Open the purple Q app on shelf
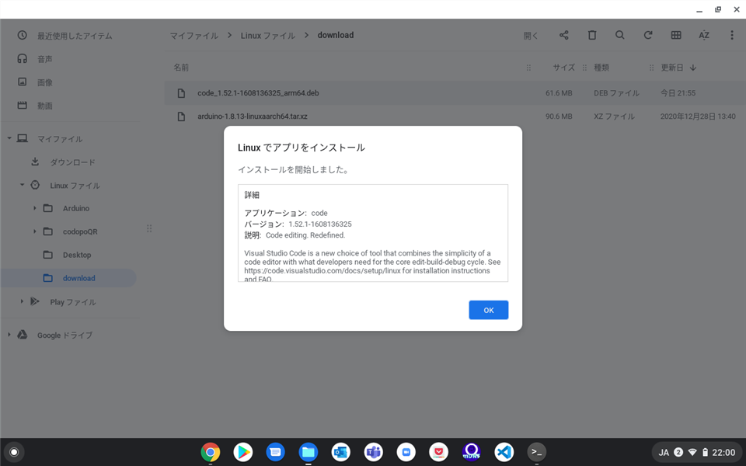Screen dimensions: 746x466 point(471,452)
